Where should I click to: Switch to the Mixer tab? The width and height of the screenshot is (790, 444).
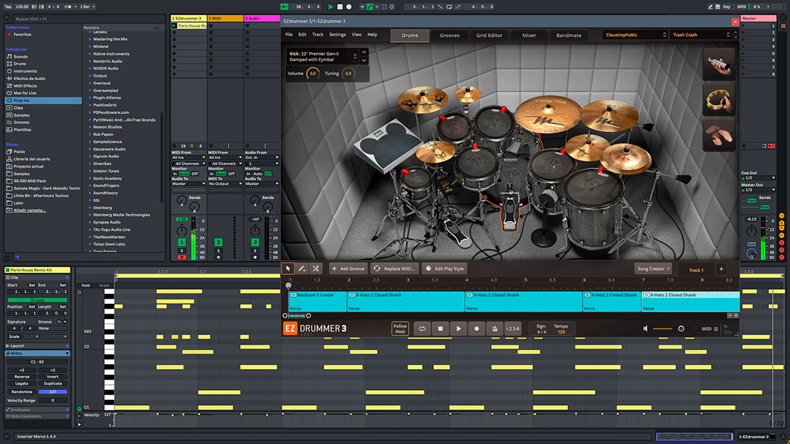pyautogui.click(x=529, y=36)
